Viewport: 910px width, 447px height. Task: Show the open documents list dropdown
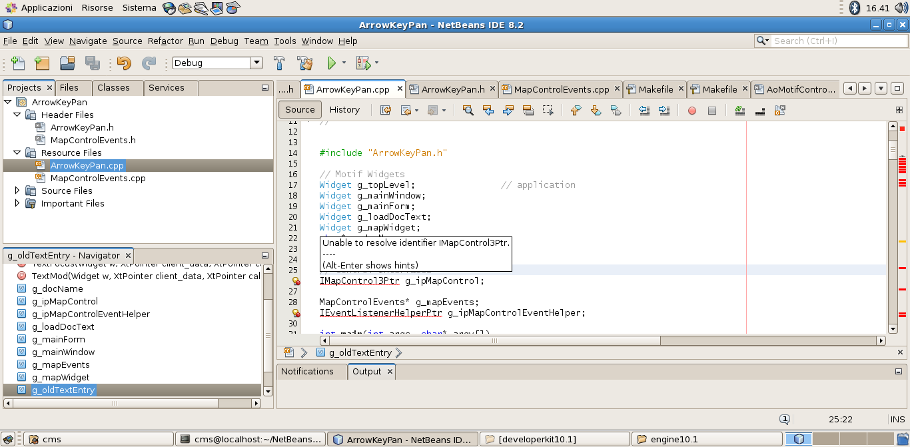tap(881, 89)
